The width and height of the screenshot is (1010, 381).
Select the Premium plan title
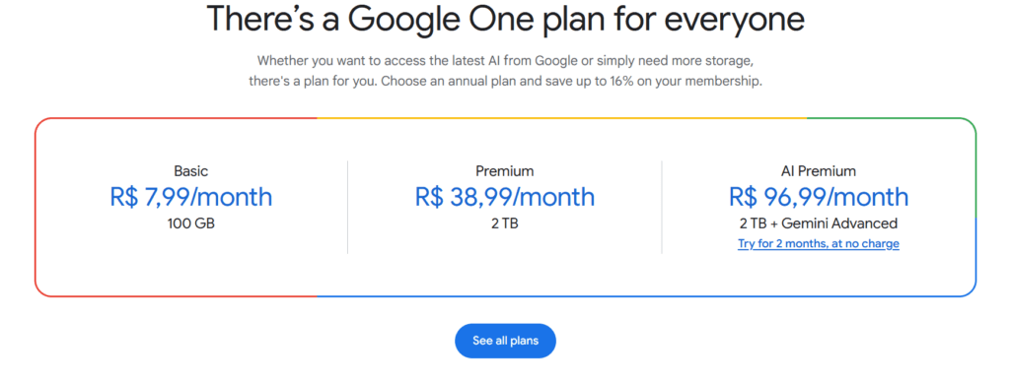[x=505, y=171]
